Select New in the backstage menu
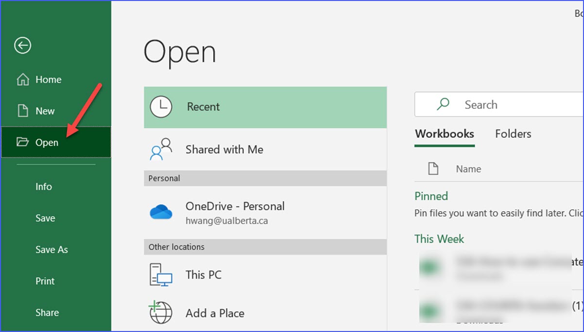The width and height of the screenshot is (584, 332). [x=56, y=111]
